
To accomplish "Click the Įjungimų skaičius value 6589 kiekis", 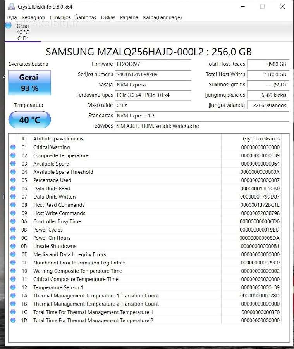I will pyautogui.click(x=268, y=95).
